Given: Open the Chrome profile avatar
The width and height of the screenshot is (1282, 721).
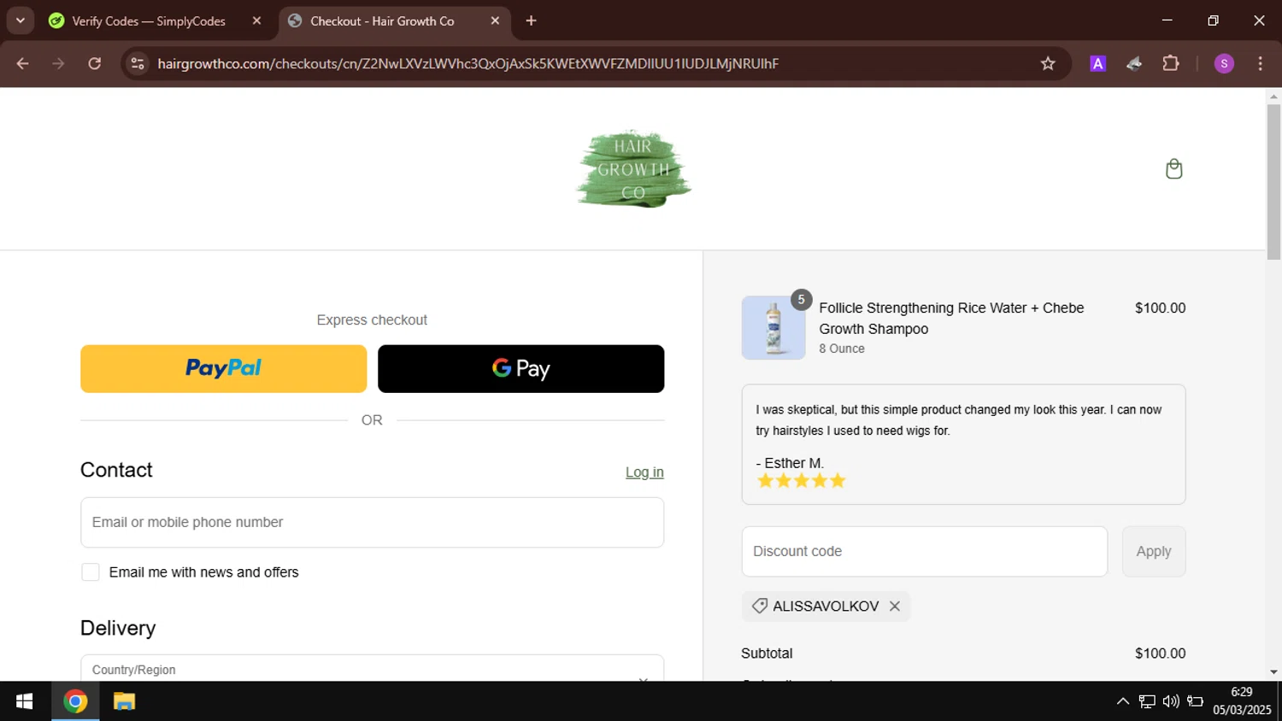Looking at the screenshot, I should click(1224, 63).
